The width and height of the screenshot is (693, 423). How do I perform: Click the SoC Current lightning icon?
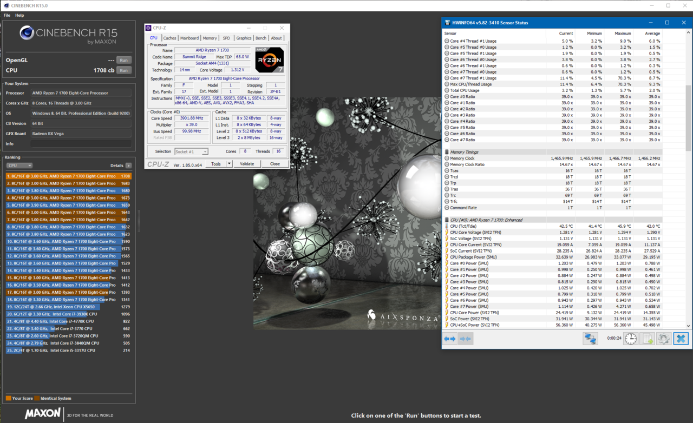point(447,251)
